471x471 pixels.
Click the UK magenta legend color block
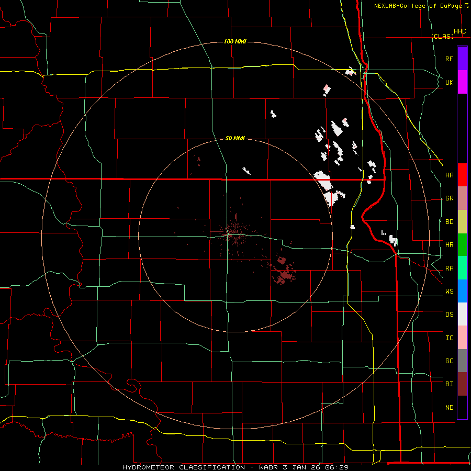[x=462, y=82]
